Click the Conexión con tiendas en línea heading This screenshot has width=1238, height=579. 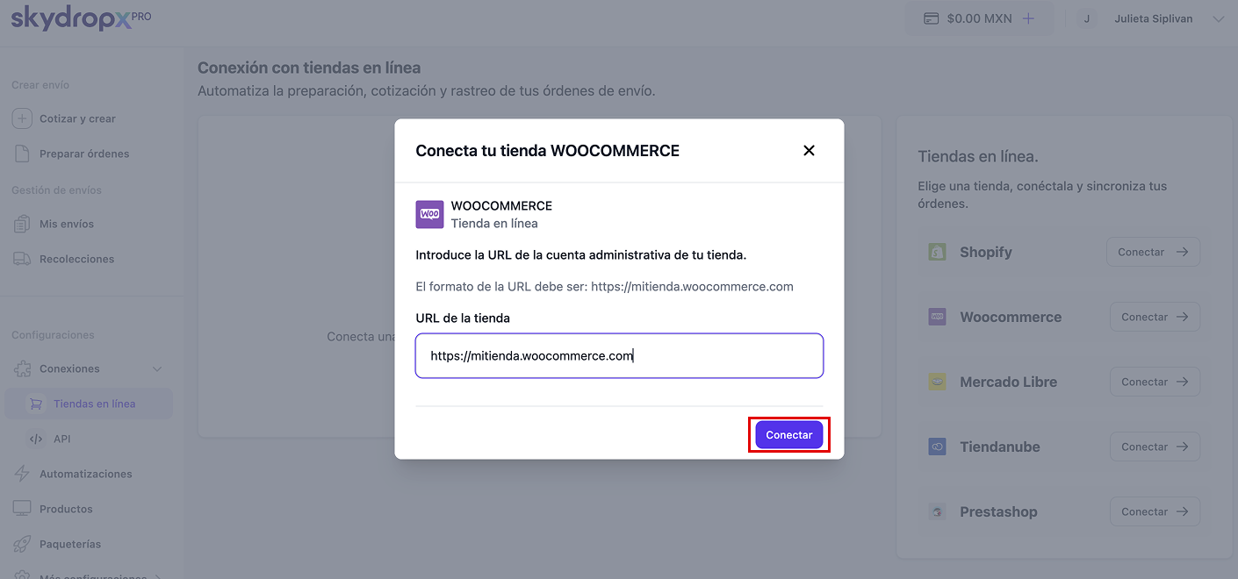[x=309, y=68]
